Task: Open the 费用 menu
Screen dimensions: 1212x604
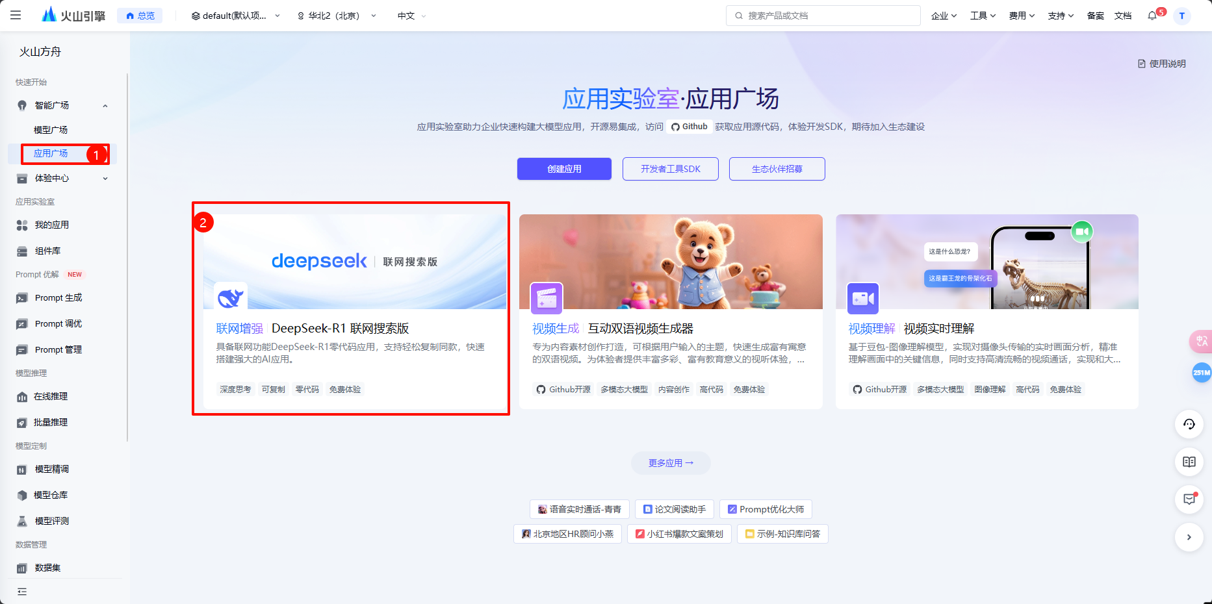Action: click(x=1022, y=16)
